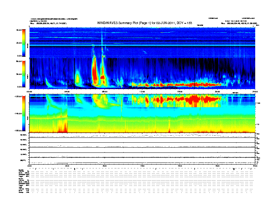Image resolution: width=275 pixels, height=213 pixels.
Task: Click 04:00 label below the bottom line plot
Action: [x=67, y=166]
